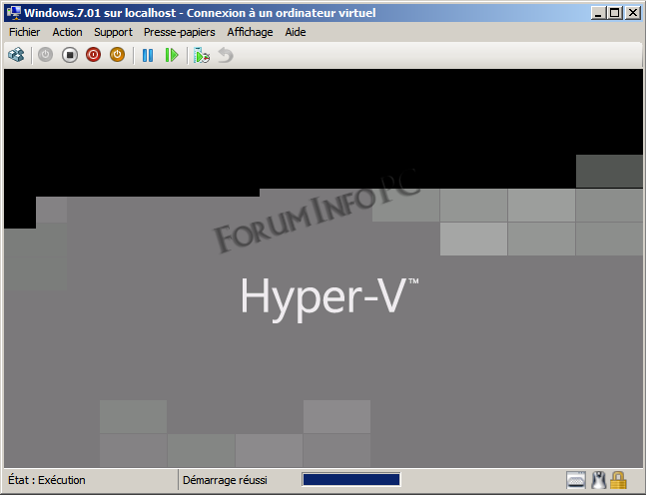This screenshot has height=495, width=646.
Task: Open the Action menu
Action: click(67, 32)
